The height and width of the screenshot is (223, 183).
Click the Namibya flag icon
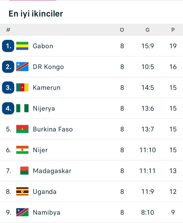point(22,212)
